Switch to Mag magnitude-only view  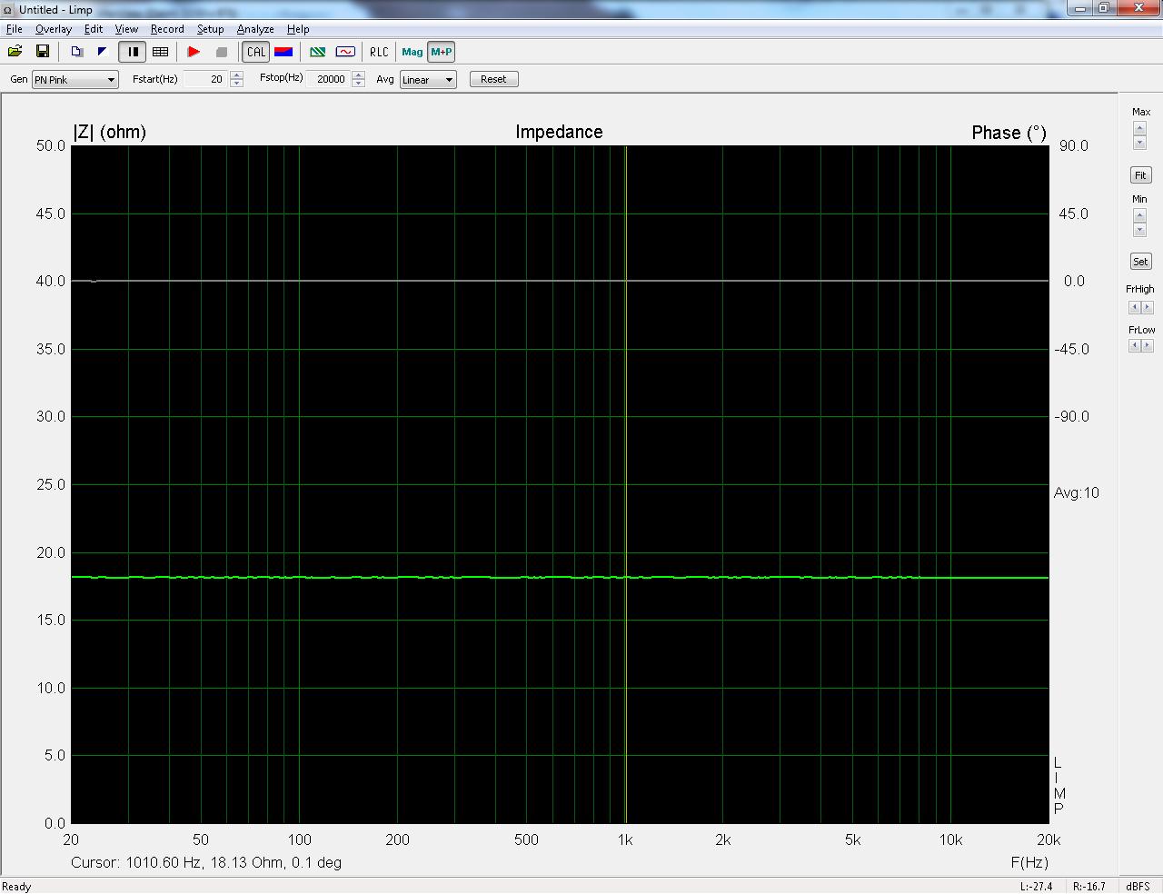pos(413,52)
